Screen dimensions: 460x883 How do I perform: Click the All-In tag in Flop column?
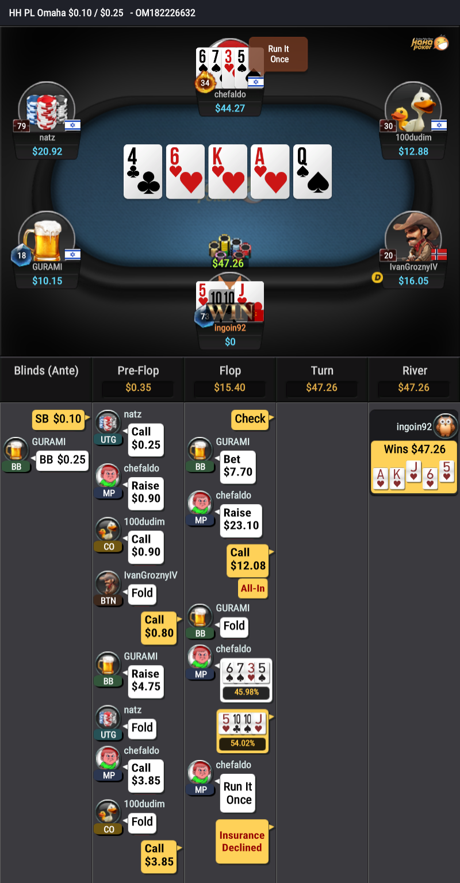(253, 589)
